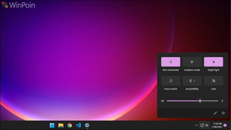This screenshot has height=130, width=231.
Task: Click the Cast label
Action: (213, 89)
